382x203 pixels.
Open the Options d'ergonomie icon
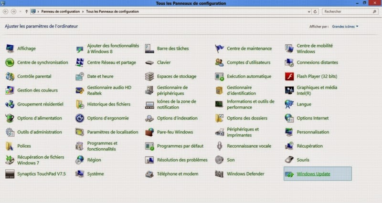pos(80,118)
